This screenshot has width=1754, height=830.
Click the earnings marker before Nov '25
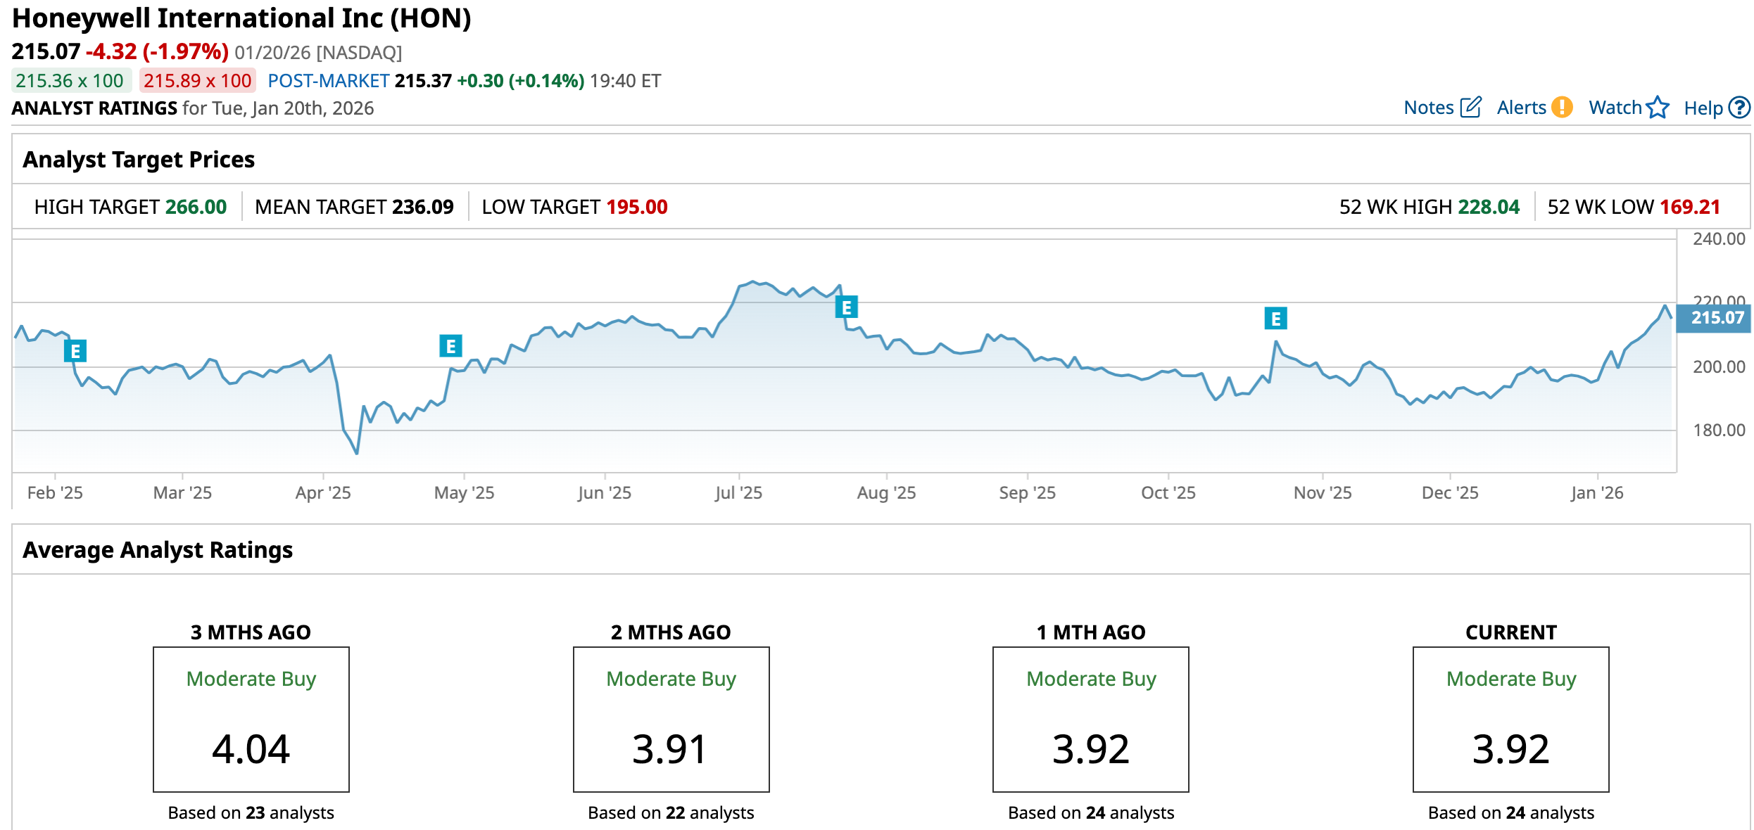pos(1275,319)
